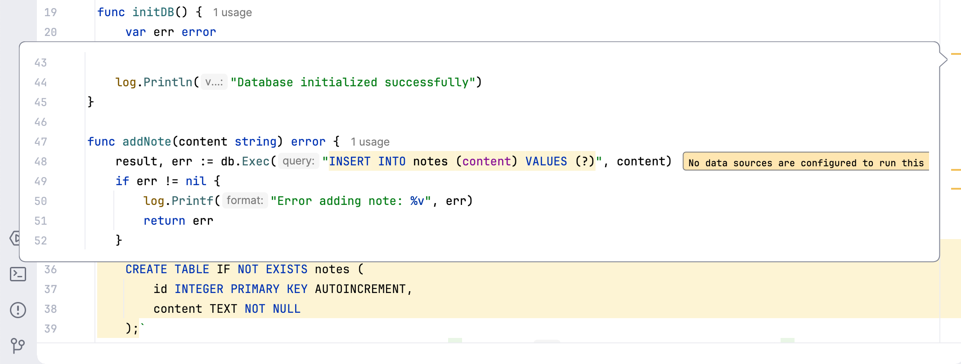Open the Git version control tool window
The image size is (961, 364).
pos(18,345)
